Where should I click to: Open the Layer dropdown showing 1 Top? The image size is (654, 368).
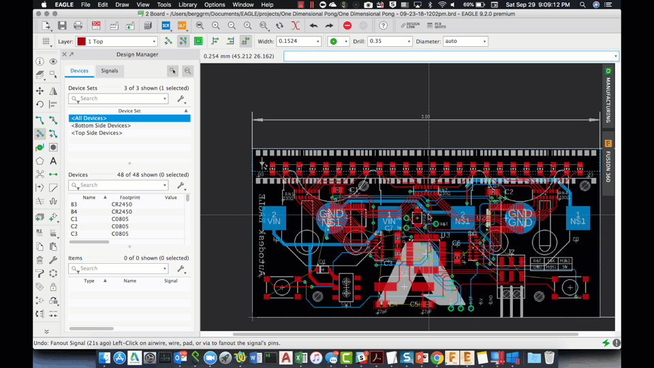pos(117,42)
